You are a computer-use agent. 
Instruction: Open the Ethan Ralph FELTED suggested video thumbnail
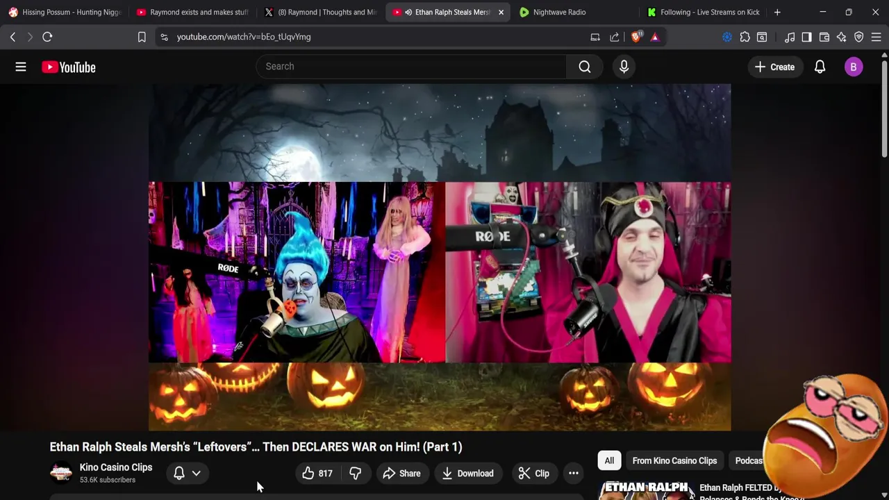[647, 490]
